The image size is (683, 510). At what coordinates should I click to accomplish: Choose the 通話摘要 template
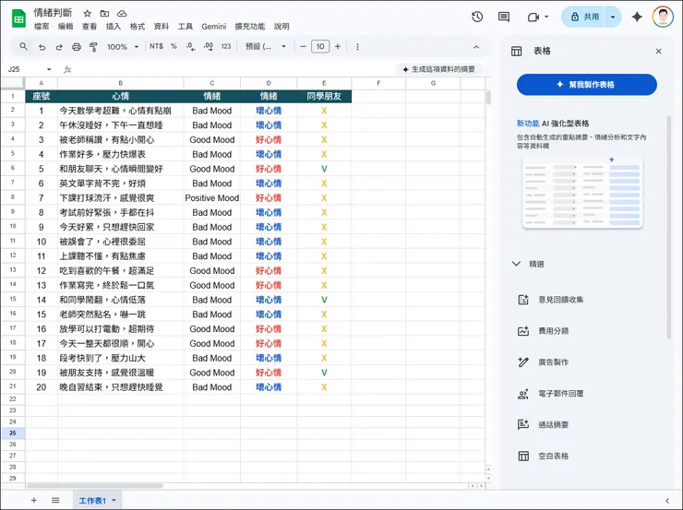pyautogui.click(x=544, y=425)
